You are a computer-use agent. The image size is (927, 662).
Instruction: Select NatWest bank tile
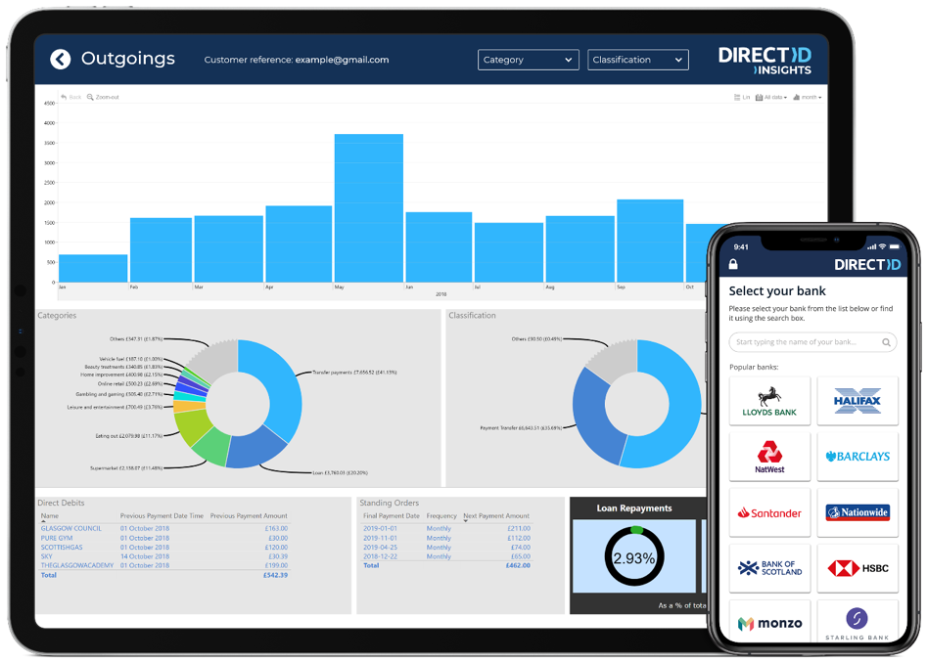click(769, 457)
